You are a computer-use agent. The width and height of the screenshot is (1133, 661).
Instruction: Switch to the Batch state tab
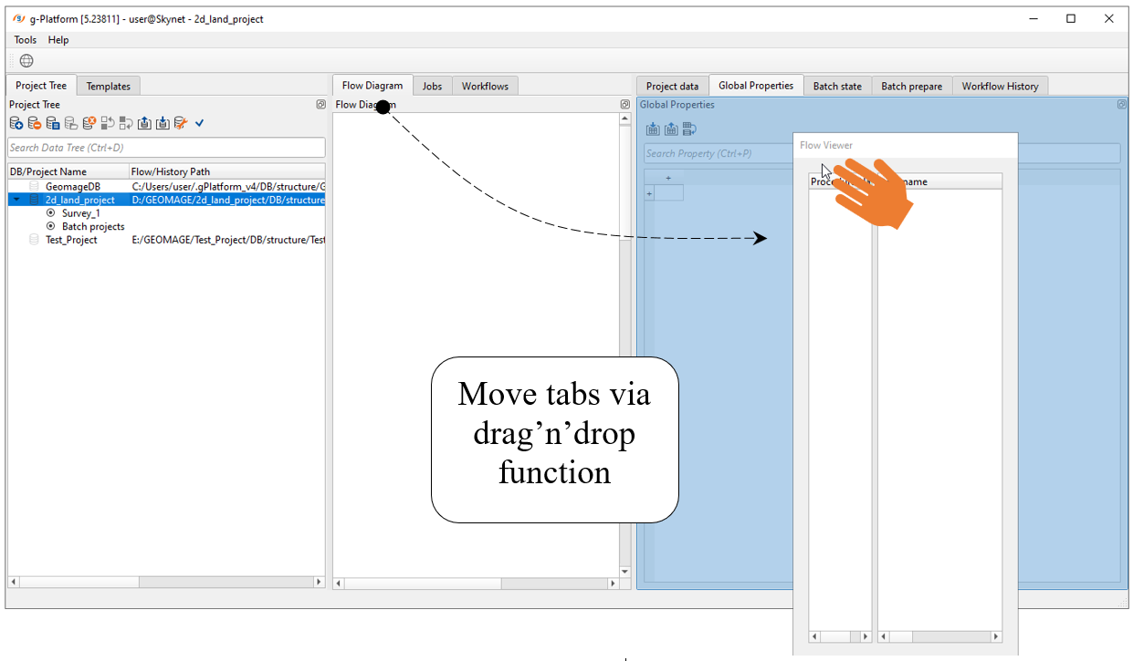(x=837, y=87)
